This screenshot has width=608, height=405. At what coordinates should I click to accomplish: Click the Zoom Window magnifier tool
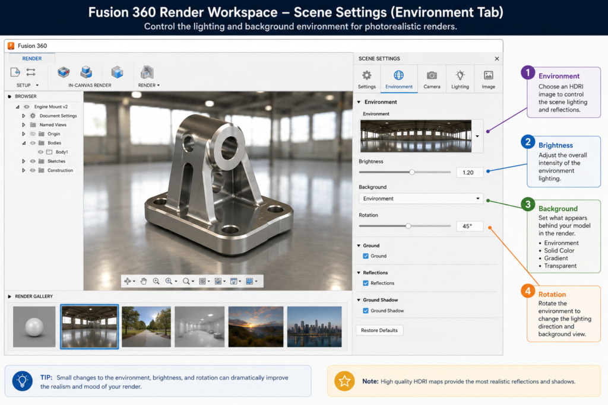click(169, 281)
